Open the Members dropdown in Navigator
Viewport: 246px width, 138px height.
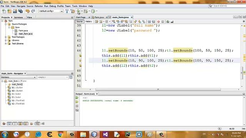pyautogui.click(x=18, y=77)
